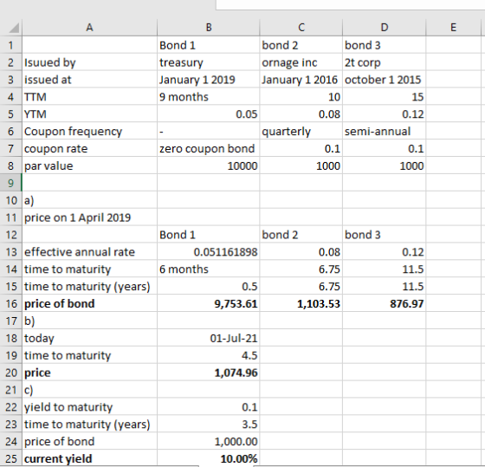Screen dimensions: 485x467
Task: Select column A header
Action: tap(90, 28)
